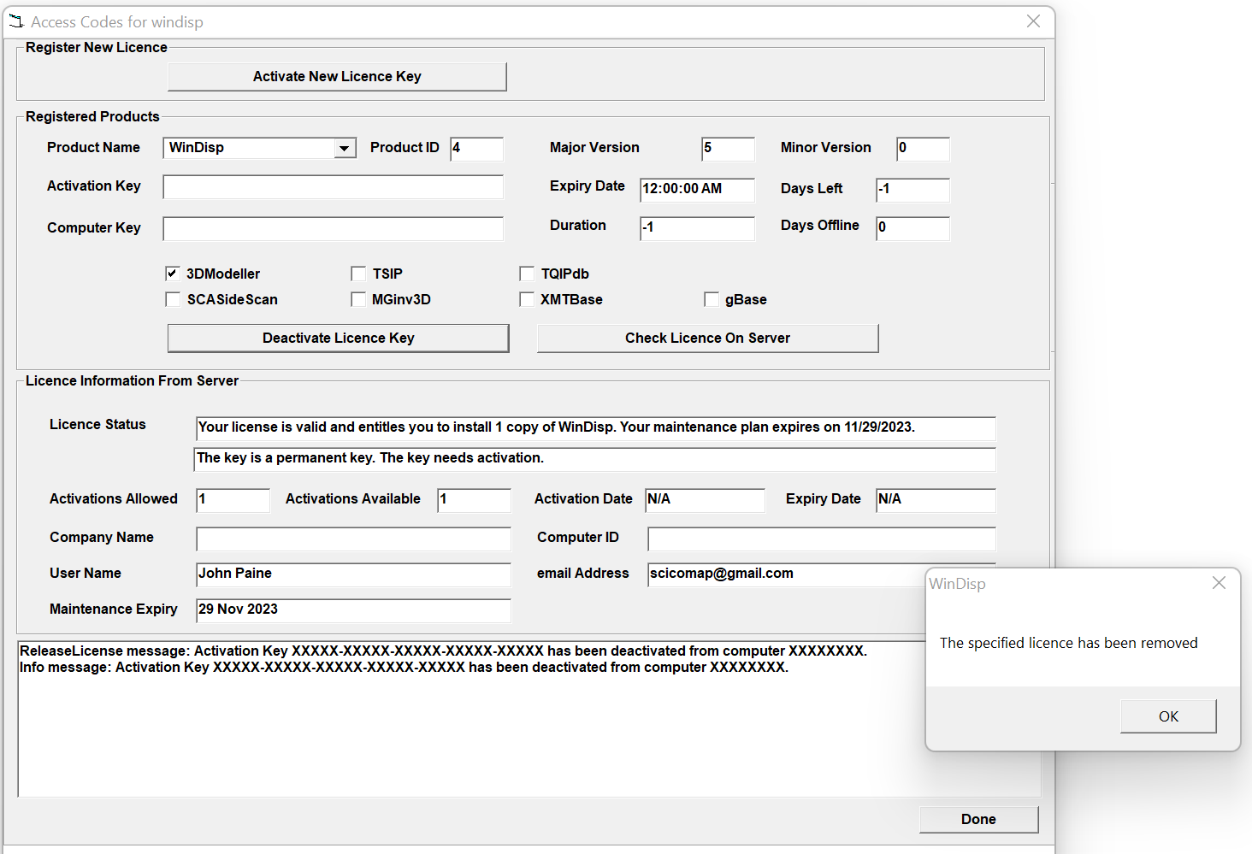Enable the gBase module checkbox
This screenshot has height=854, width=1252.
712,298
